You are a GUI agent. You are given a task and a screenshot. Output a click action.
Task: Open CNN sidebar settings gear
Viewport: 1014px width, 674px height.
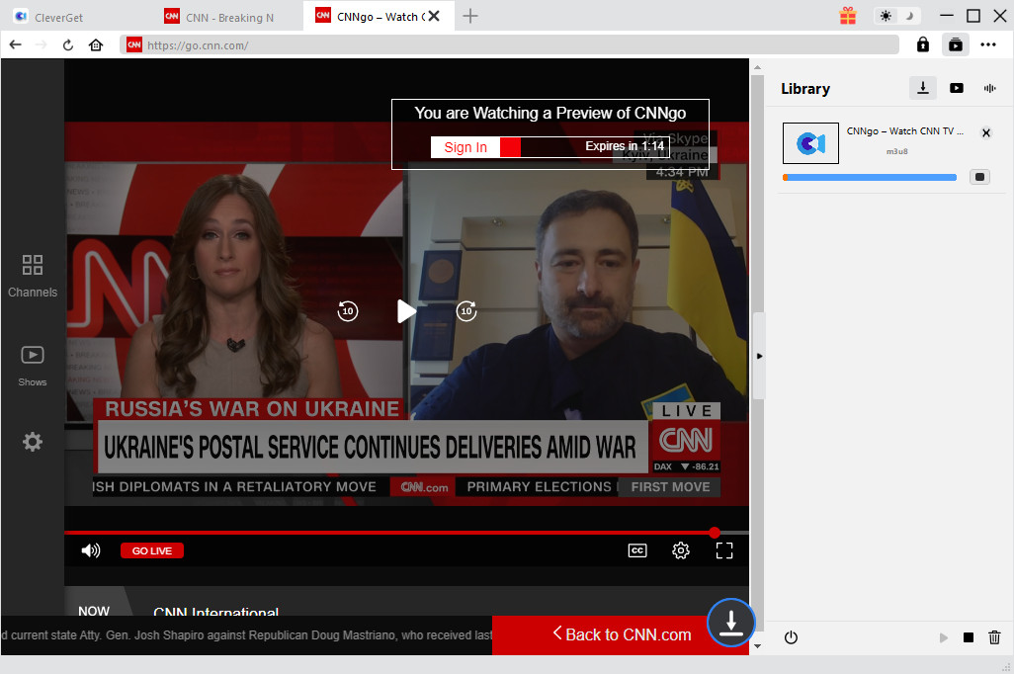pos(33,442)
